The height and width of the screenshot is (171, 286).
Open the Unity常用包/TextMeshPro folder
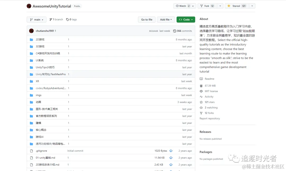[51, 74]
